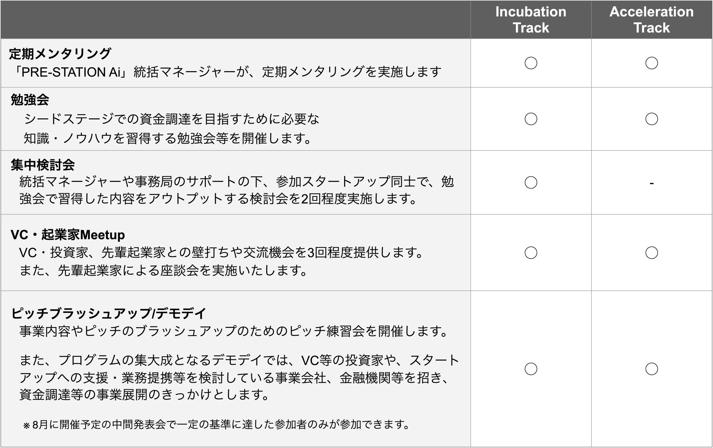
Task: Select the 定期メンタリング row title
Action: tap(60, 54)
